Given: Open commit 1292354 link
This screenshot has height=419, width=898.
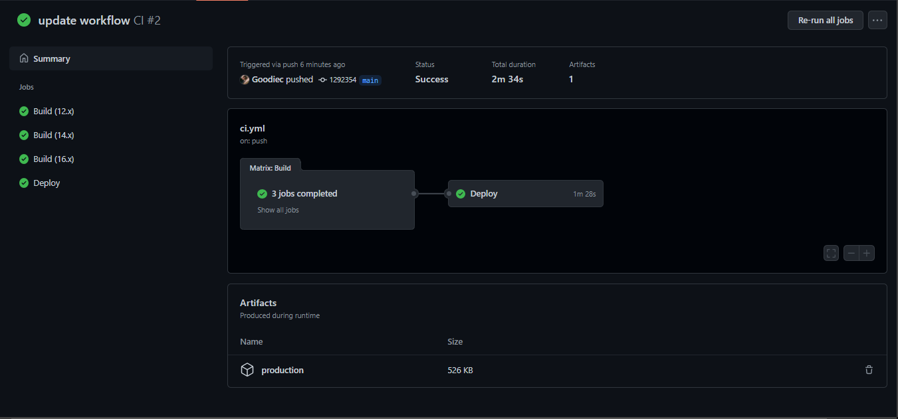Looking at the screenshot, I should [x=343, y=80].
